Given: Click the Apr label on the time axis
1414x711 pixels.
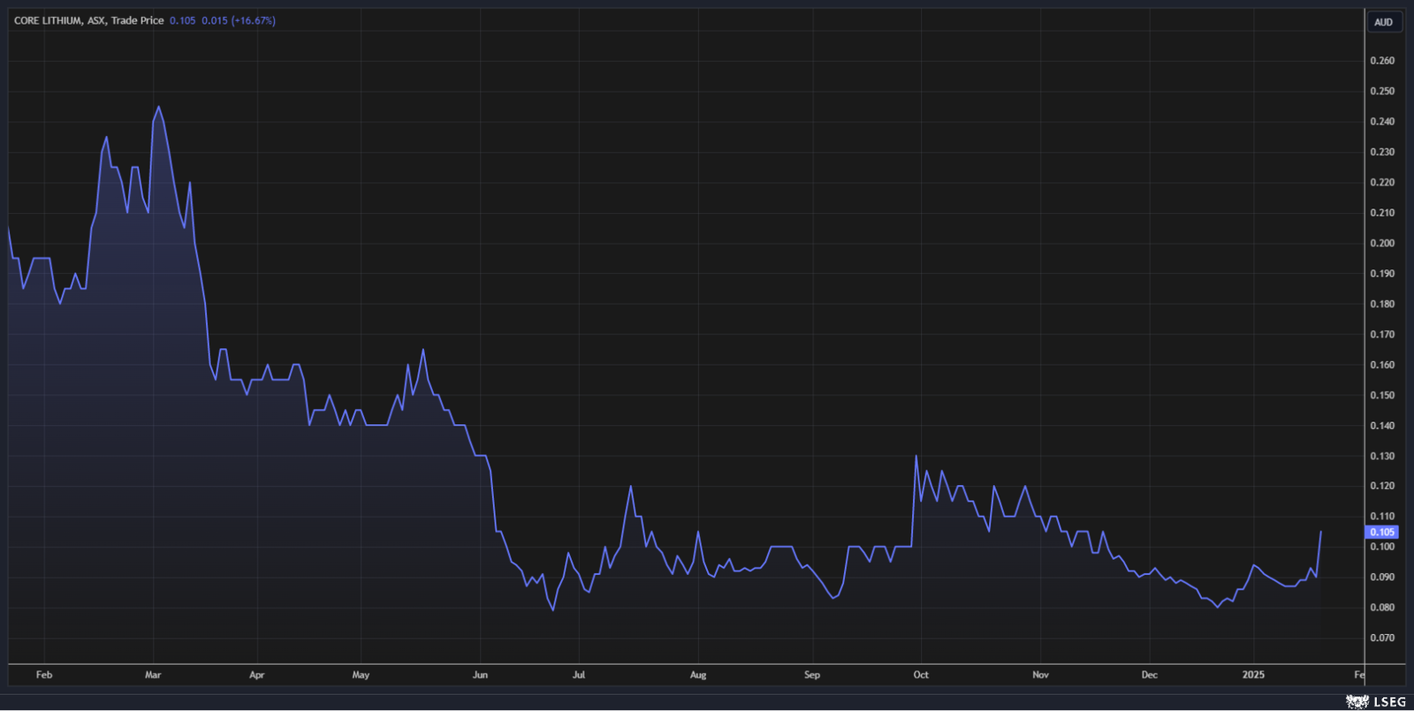Looking at the screenshot, I should pyautogui.click(x=257, y=675).
